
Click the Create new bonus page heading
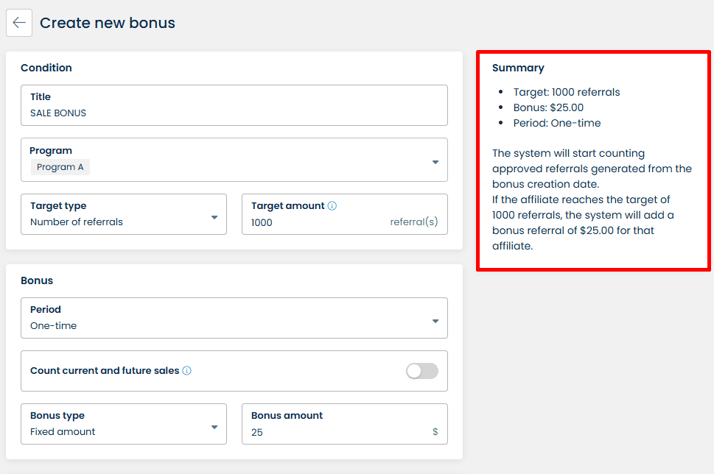108,23
